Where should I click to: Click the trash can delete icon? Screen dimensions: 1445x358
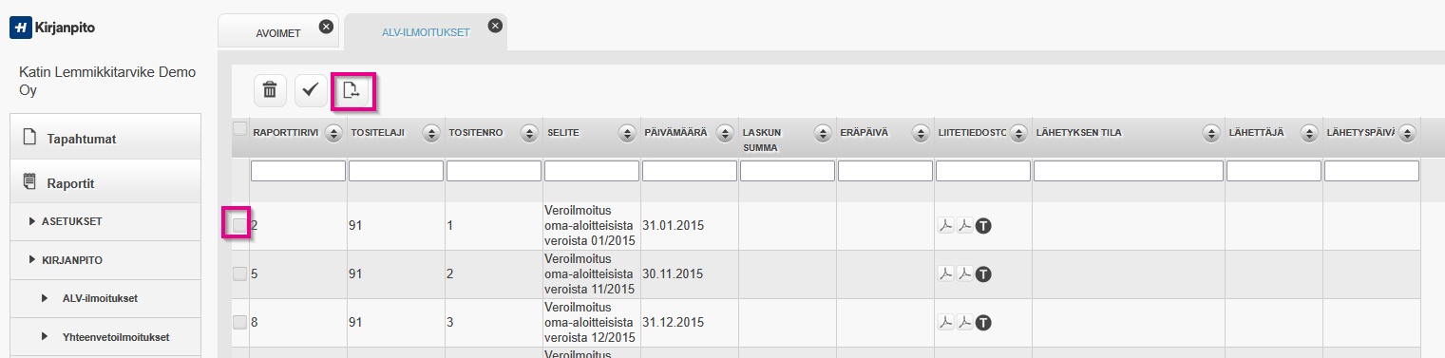pos(270,90)
